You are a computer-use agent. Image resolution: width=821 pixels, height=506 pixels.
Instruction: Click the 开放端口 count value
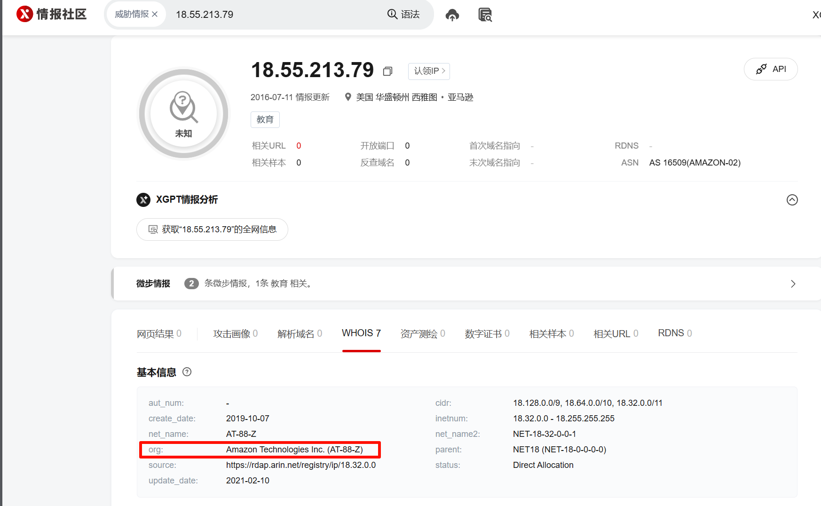click(407, 146)
